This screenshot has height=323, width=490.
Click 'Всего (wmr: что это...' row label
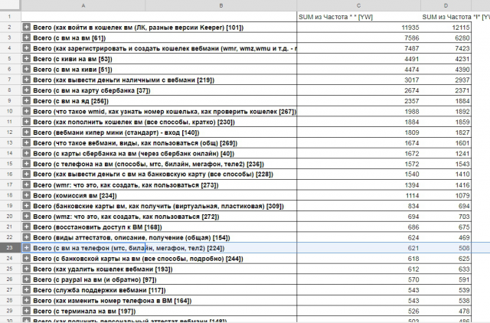tap(126, 185)
